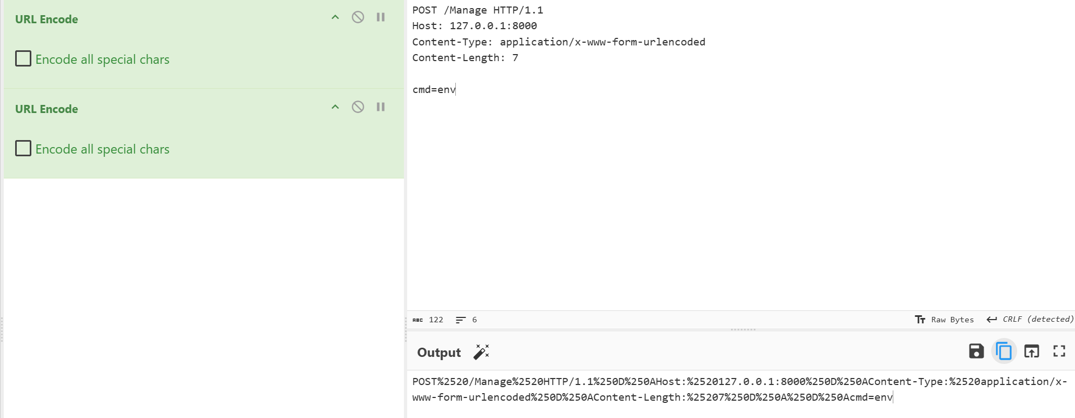1075x418 pixels.
Task: Set breakpoint on first URL Encode operation
Action: click(381, 17)
